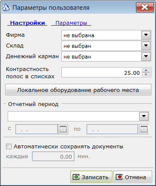This screenshot has height=186, width=156.
Task: Click the autosave minutes field 0.00
Action: (x=53, y=156)
